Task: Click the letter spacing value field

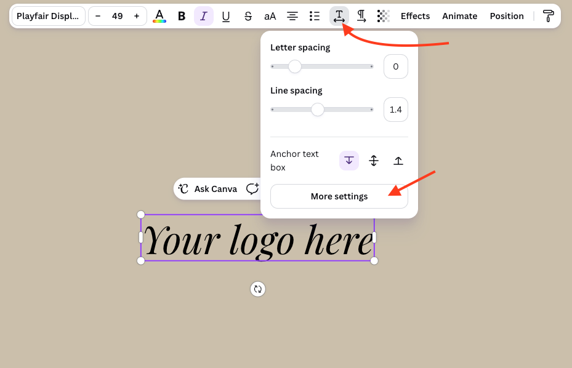Action: coord(396,66)
